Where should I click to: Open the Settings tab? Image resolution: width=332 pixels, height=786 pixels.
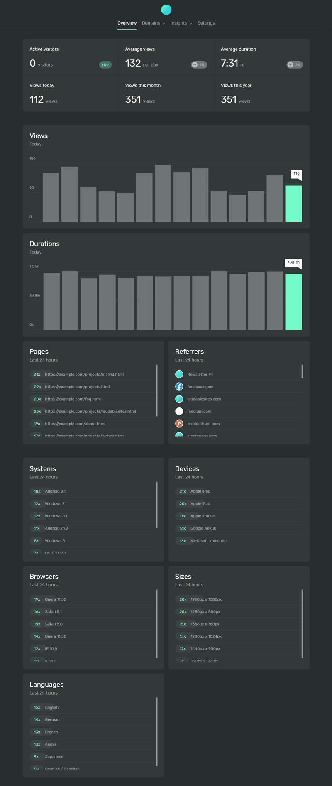click(x=206, y=23)
